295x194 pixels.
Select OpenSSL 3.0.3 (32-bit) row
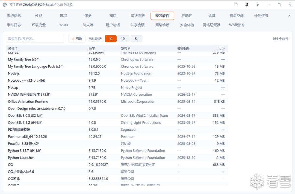[x=117, y=115]
